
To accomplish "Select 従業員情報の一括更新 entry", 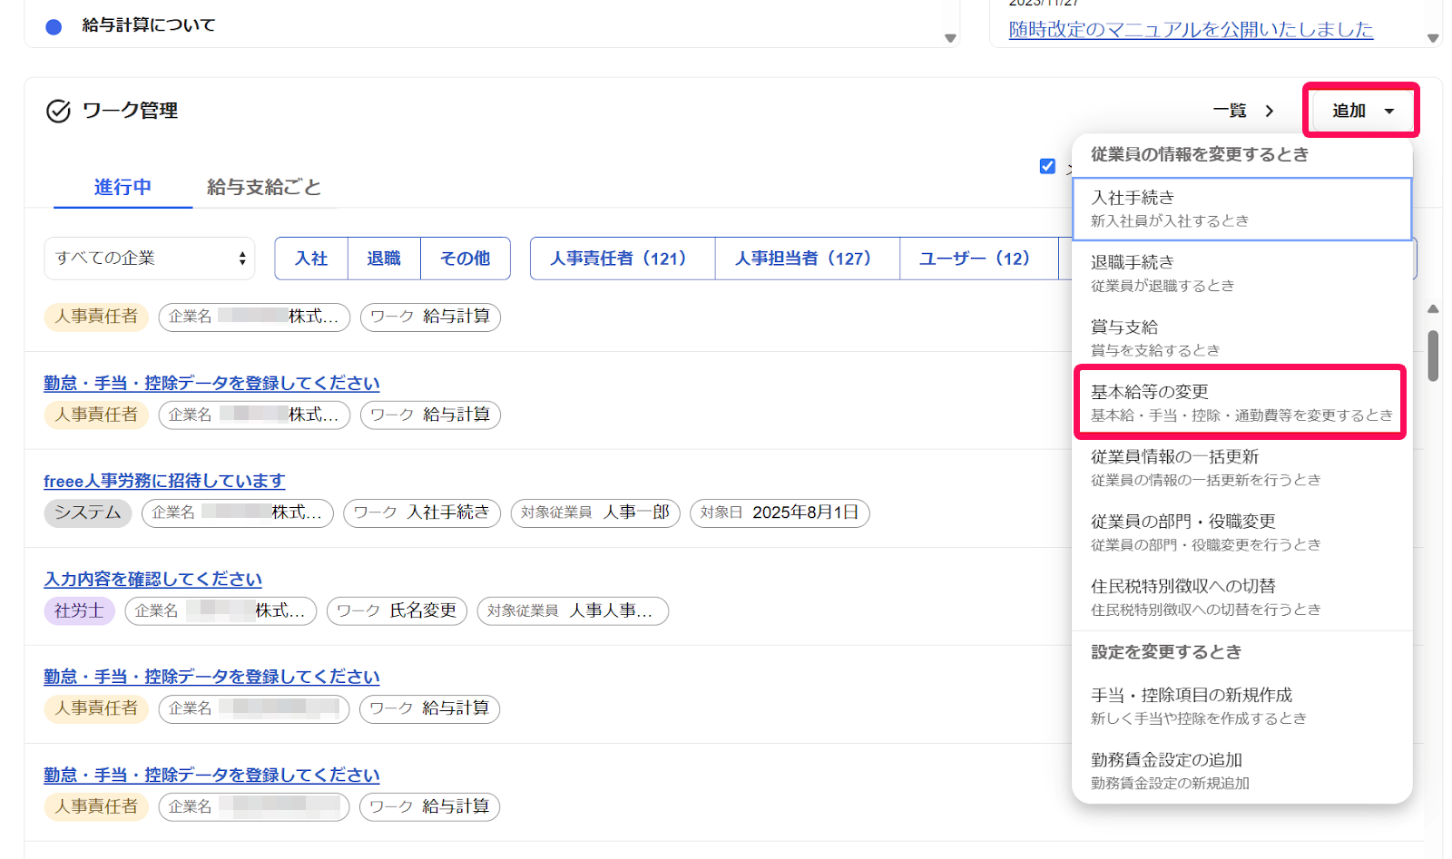I will (x=1241, y=468).
